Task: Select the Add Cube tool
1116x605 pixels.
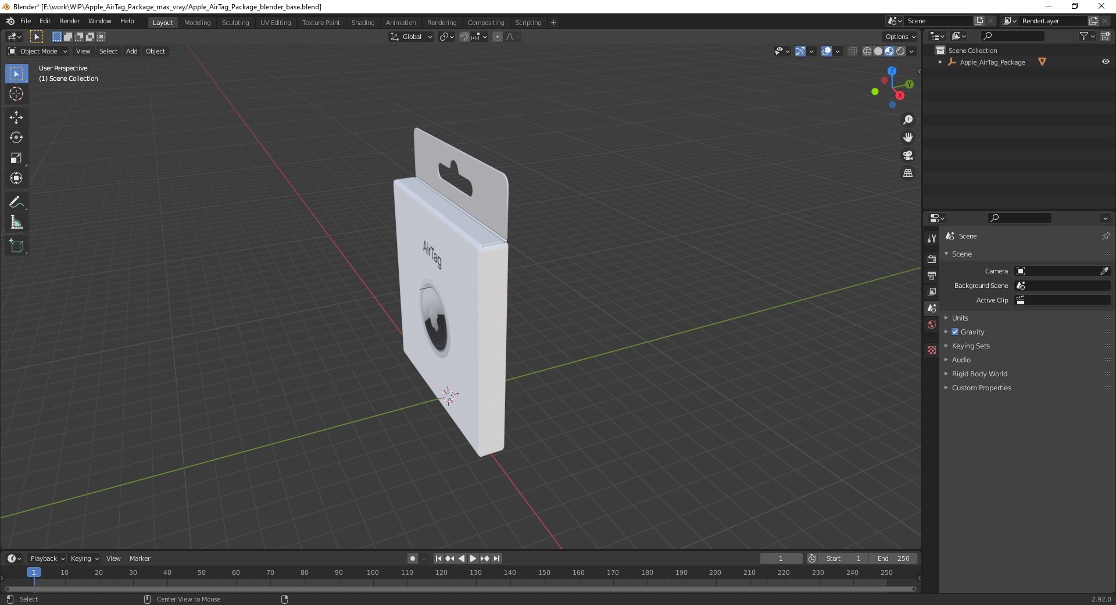Action: click(x=16, y=246)
